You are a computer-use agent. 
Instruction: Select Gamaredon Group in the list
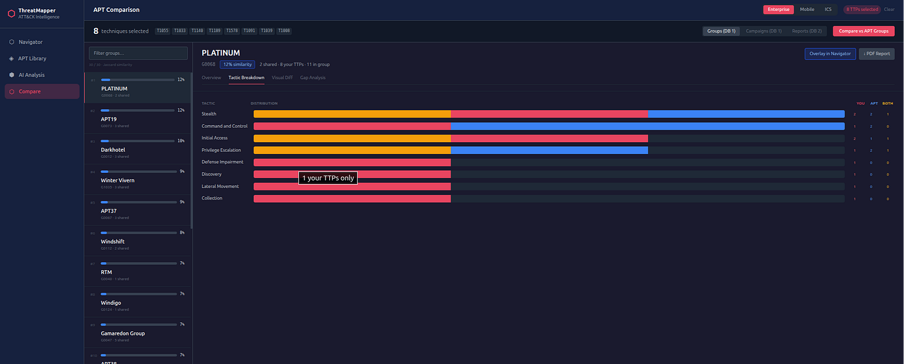click(138, 333)
